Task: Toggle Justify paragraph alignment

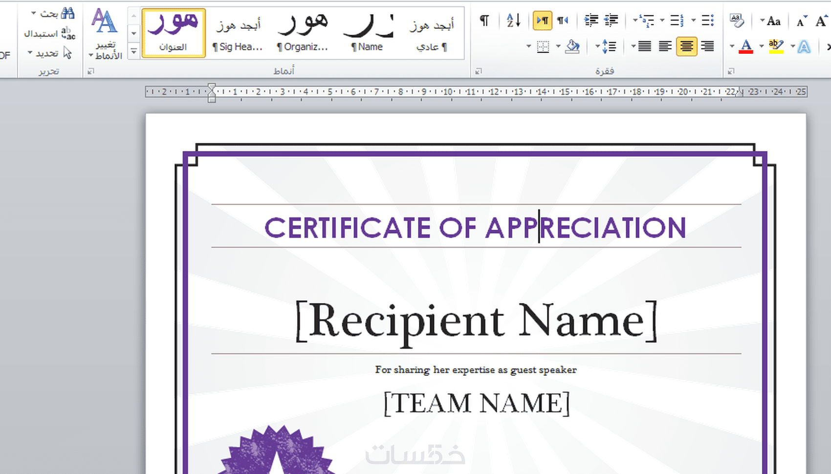Action: pos(645,46)
